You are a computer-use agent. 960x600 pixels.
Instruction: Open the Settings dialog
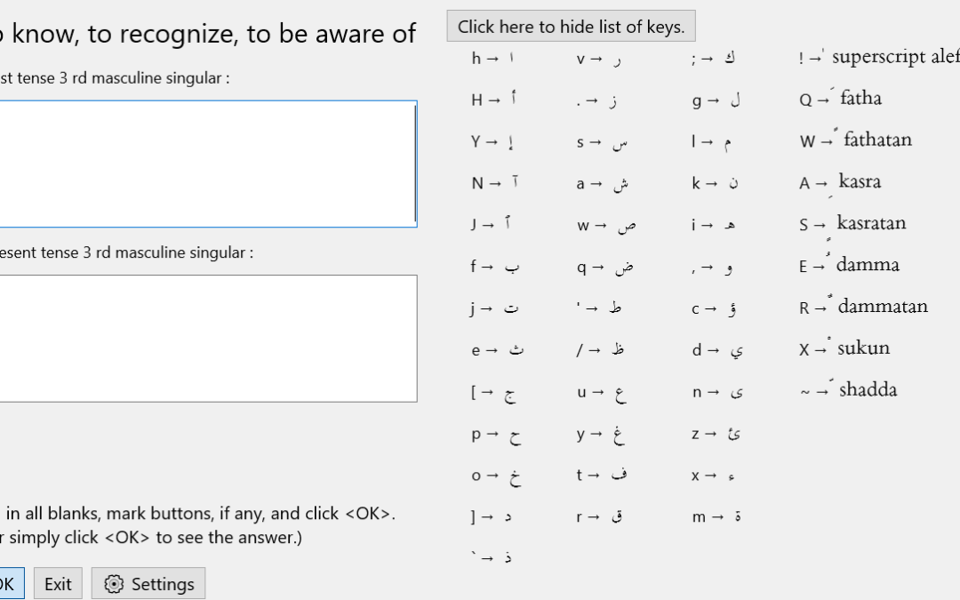[148, 584]
